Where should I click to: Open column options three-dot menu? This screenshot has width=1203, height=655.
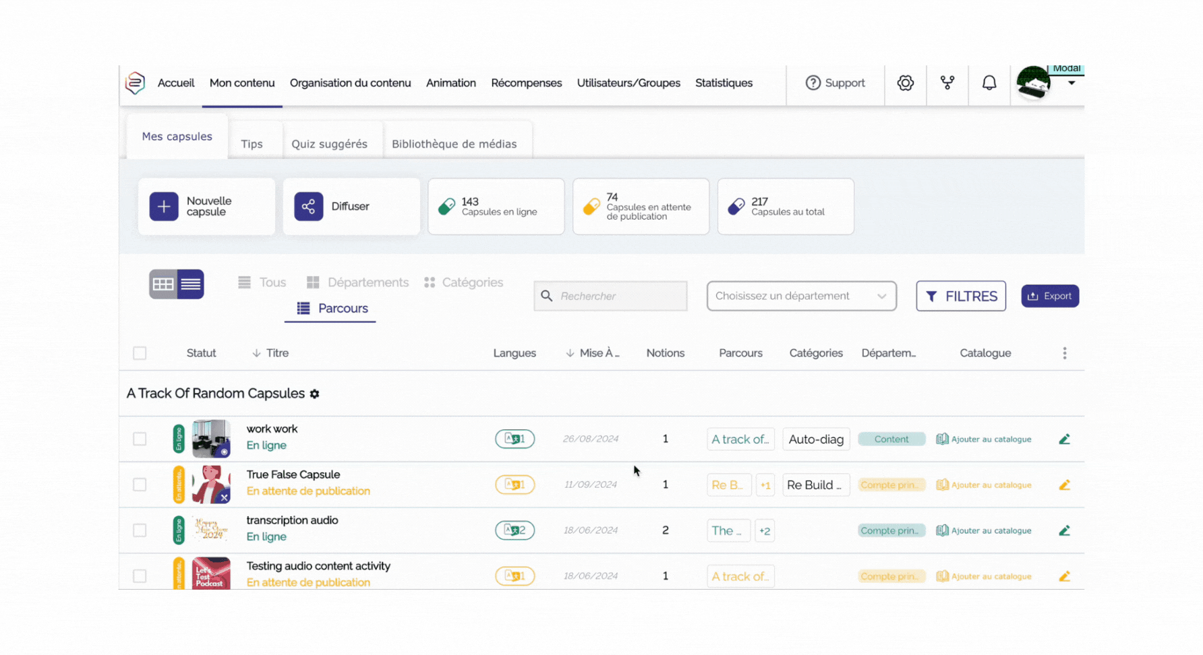tap(1064, 353)
